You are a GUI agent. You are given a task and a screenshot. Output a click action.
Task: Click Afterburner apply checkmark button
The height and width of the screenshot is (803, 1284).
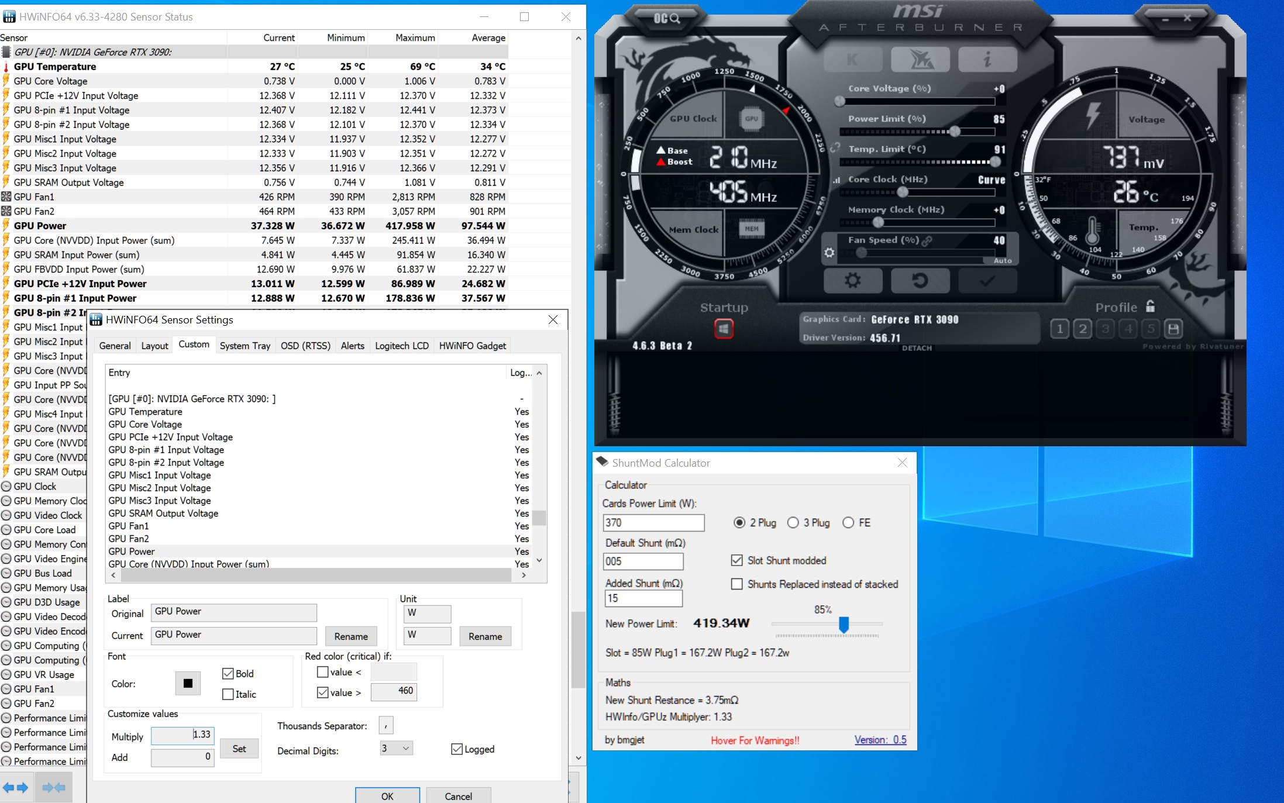pyautogui.click(x=987, y=281)
